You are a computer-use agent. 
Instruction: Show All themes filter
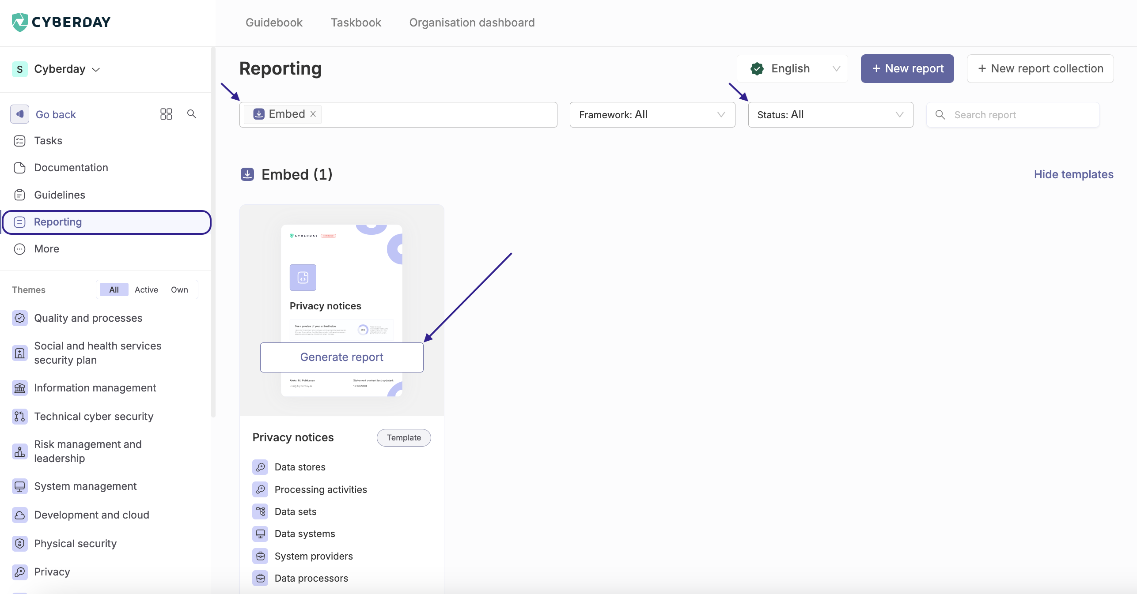pos(114,289)
